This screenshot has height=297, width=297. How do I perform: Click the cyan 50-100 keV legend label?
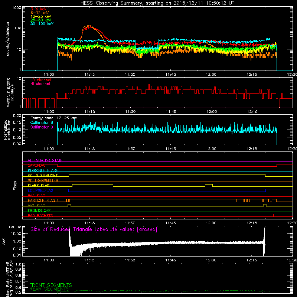42,23
